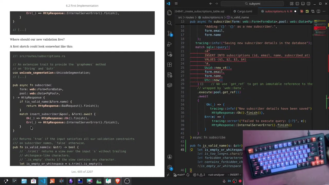
Task: Click line number 33 in gutter
Action: tap(182, 100)
